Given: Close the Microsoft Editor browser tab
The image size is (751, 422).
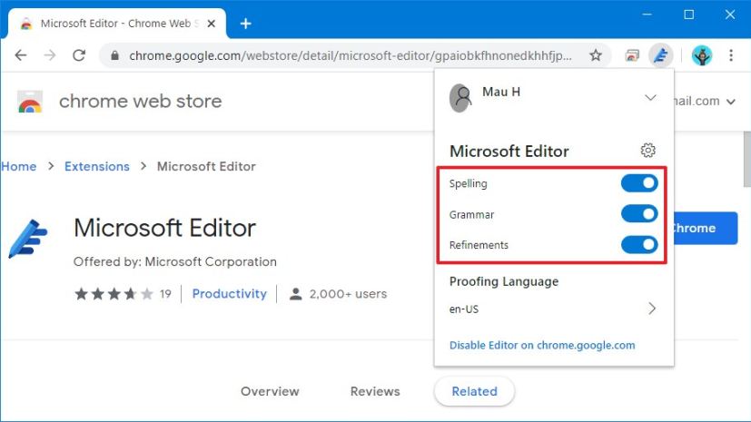Looking at the screenshot, I should point(212,24).
